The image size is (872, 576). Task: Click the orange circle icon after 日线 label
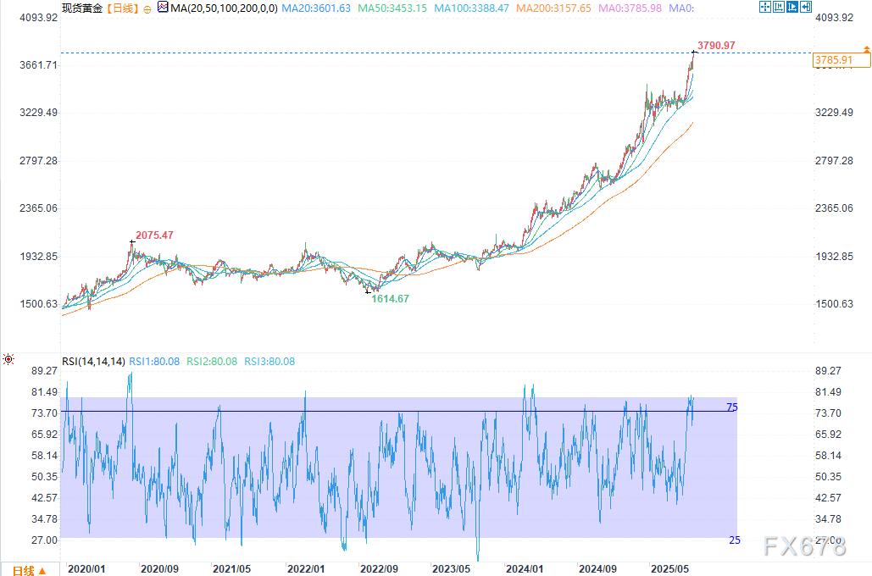(x=147, y=8)
